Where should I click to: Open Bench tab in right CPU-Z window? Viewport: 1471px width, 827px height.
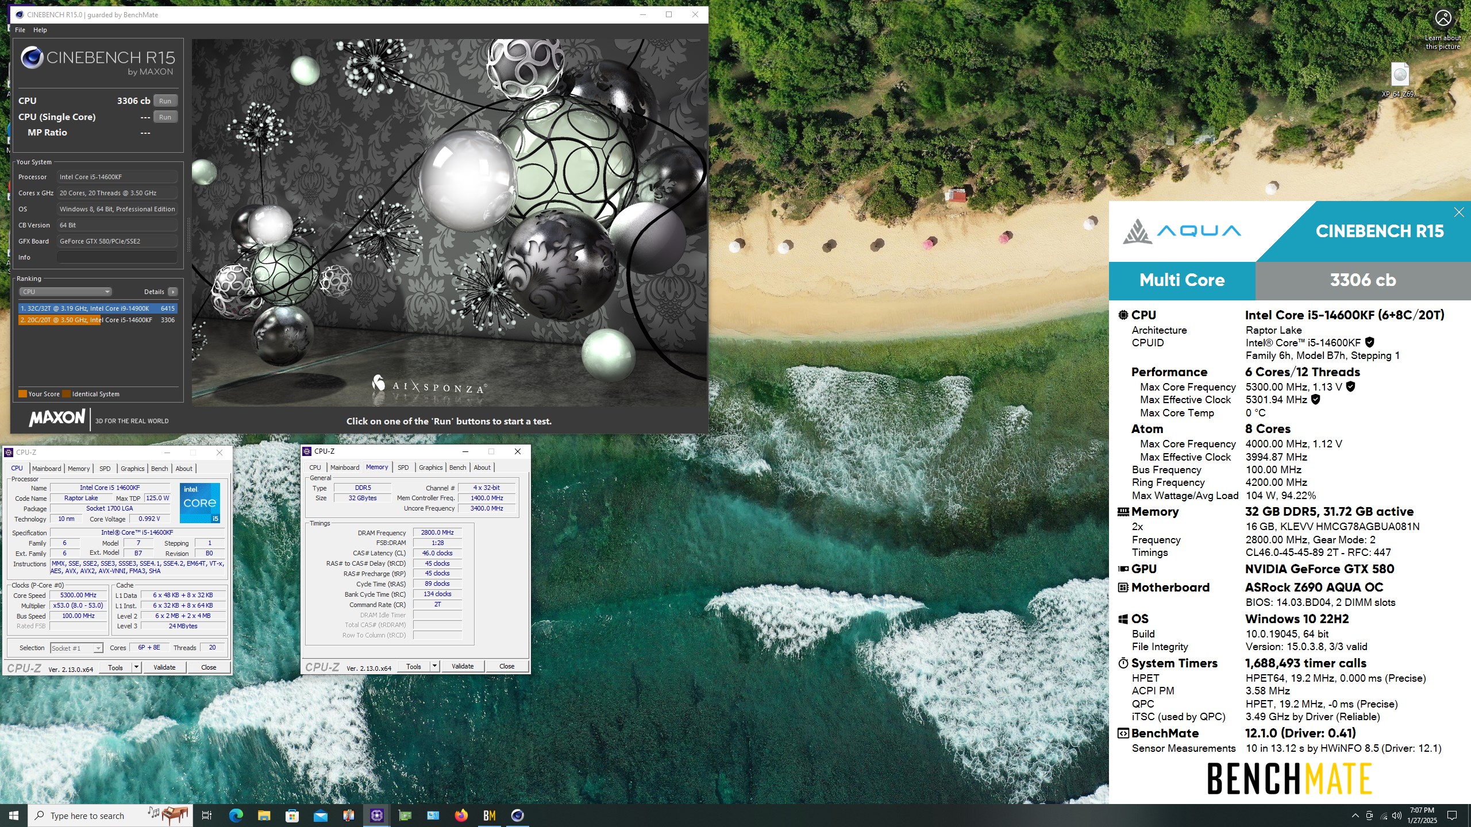[x=458, y=467]
